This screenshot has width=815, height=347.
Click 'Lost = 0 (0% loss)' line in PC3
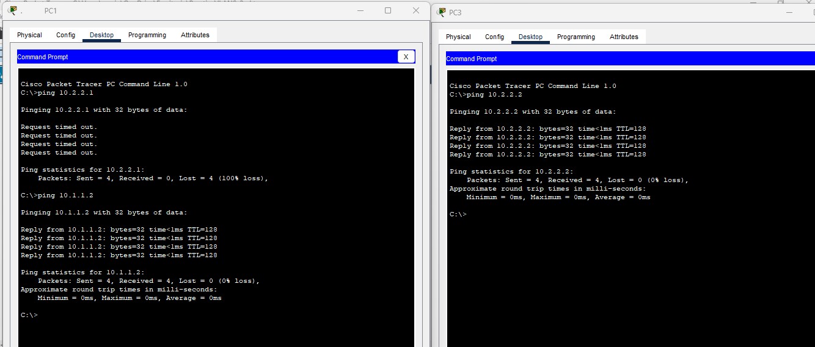coord(577,180)
